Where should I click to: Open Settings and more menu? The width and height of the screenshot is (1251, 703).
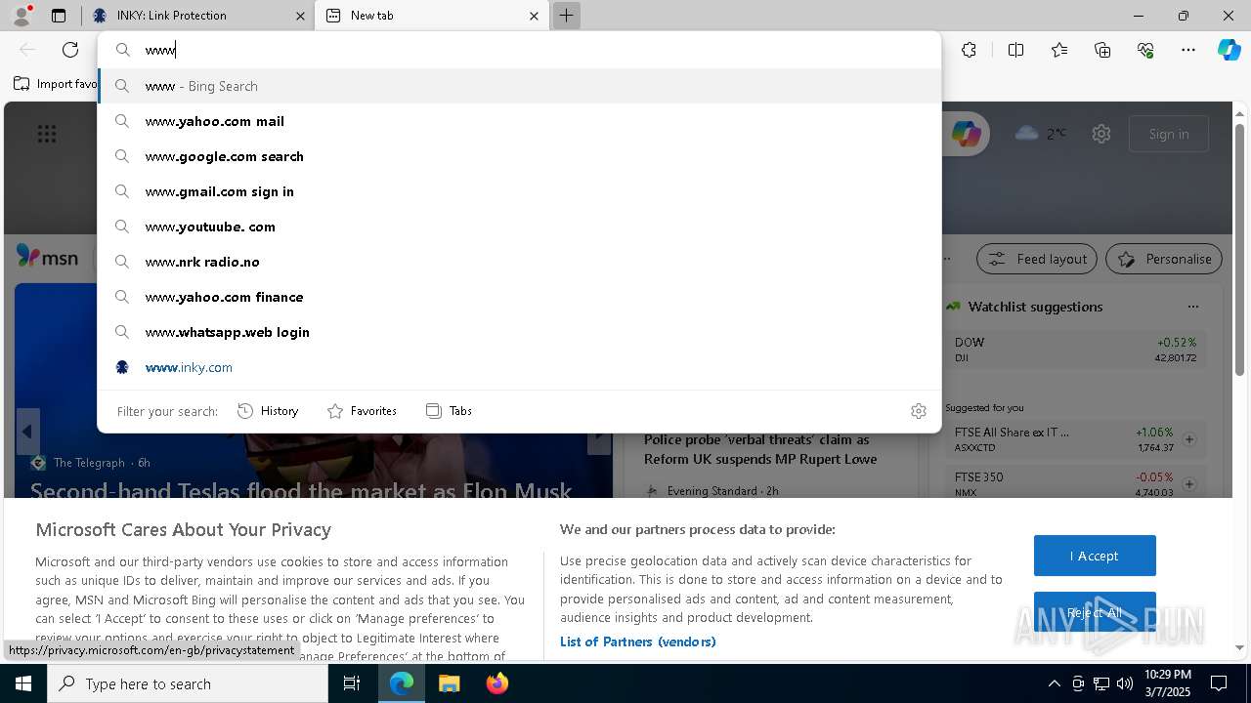click(x=1188, y=50)
